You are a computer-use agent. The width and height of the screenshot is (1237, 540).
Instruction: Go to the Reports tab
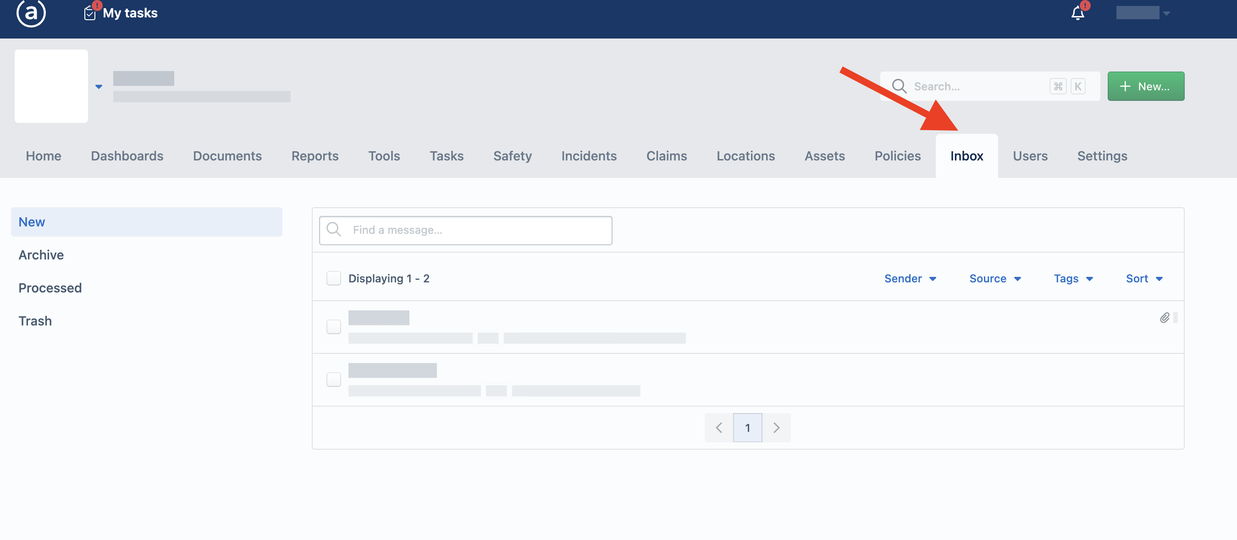(x=315, y=156)
